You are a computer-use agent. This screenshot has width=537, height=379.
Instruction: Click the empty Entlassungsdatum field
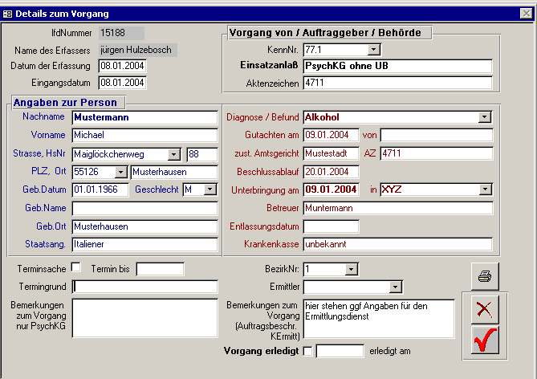(332, 226)
